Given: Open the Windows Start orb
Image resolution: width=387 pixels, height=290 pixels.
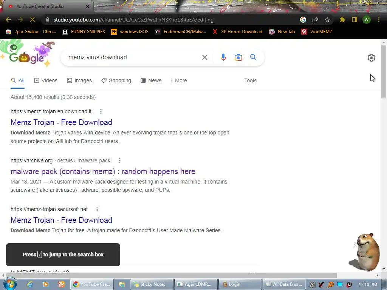Looking at the screenshot, I should click(x=10, y=284).
